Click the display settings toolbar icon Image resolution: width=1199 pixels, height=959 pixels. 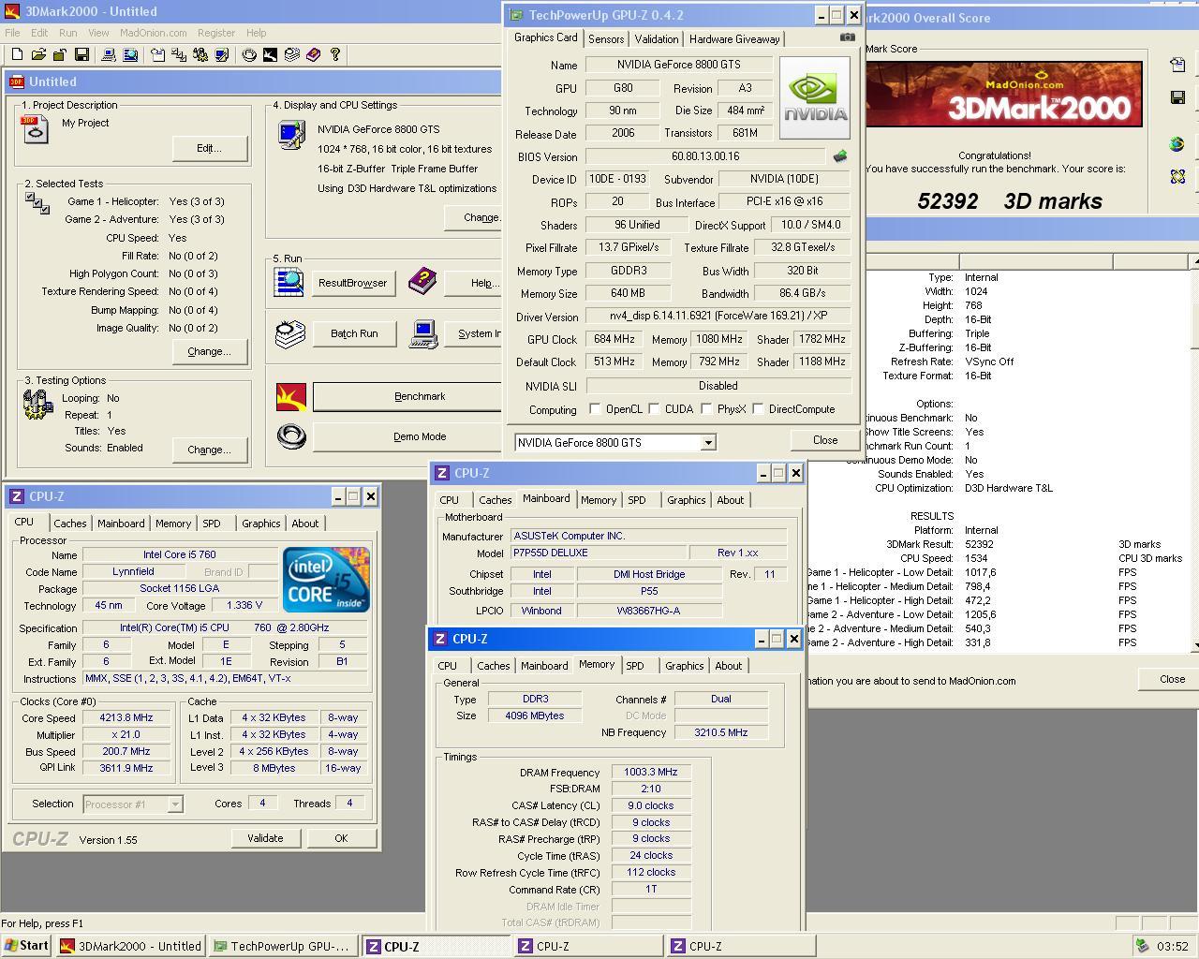coord(222,55)
